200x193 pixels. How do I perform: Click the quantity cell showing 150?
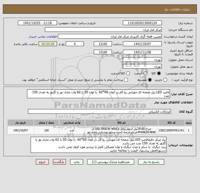tap(46, 130)
